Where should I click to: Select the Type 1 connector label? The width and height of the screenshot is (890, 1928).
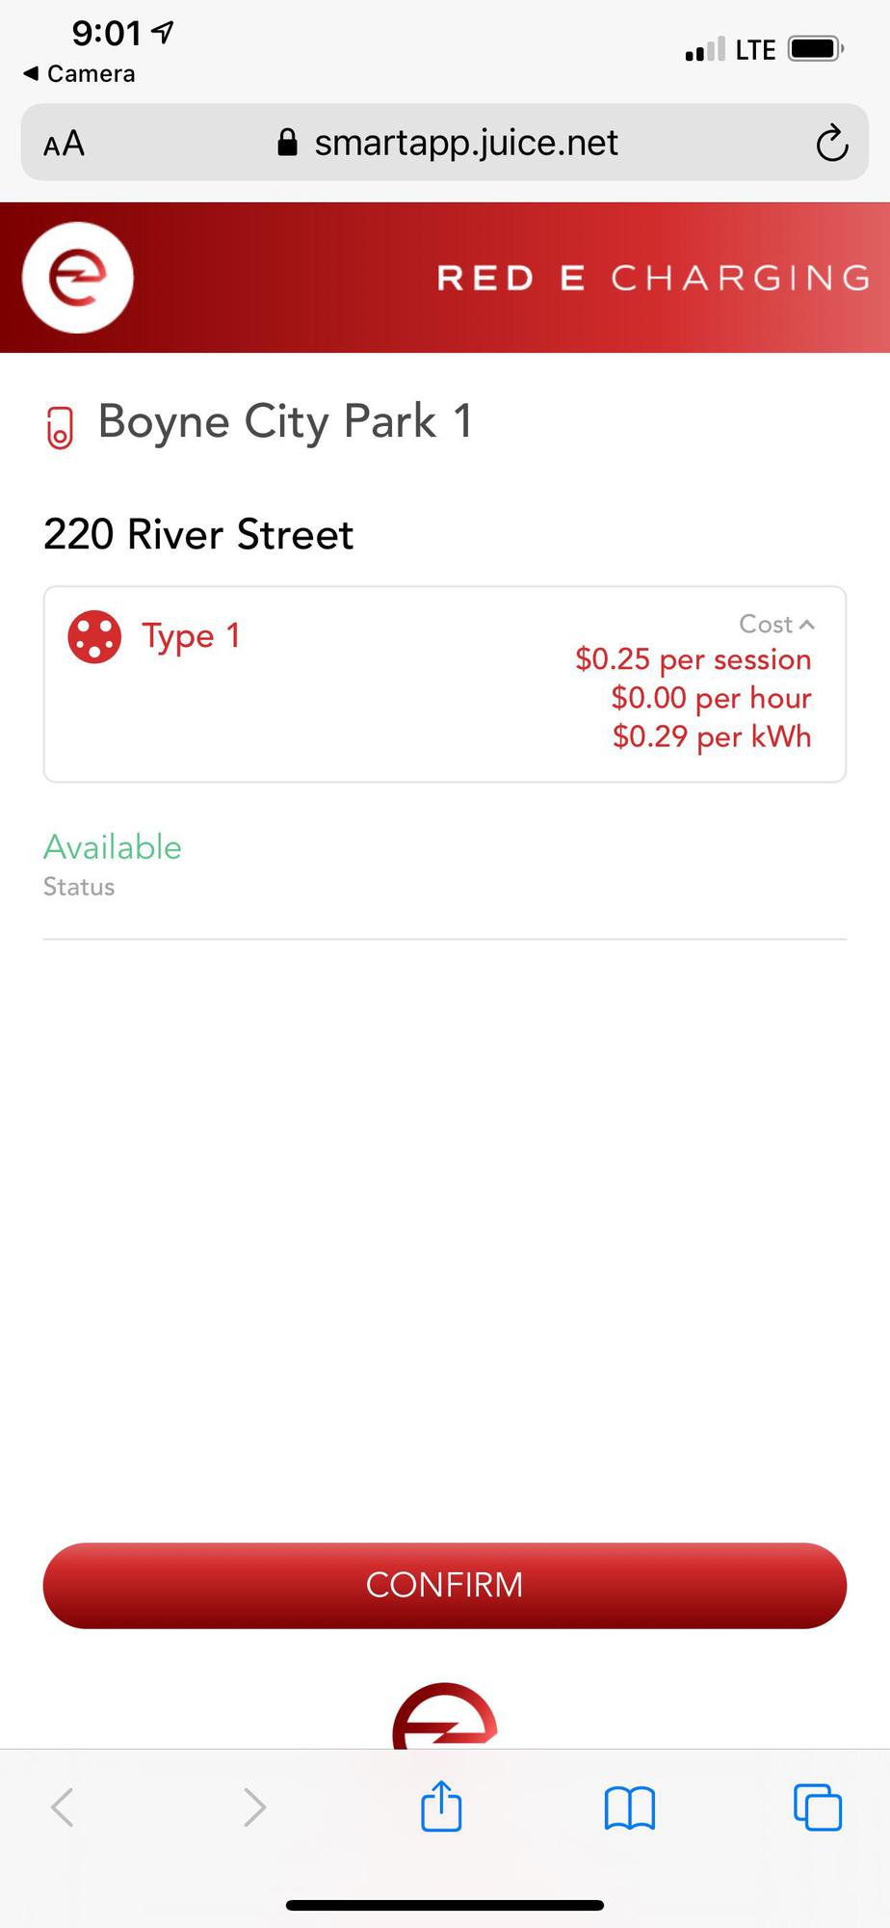tap(191, 636)
